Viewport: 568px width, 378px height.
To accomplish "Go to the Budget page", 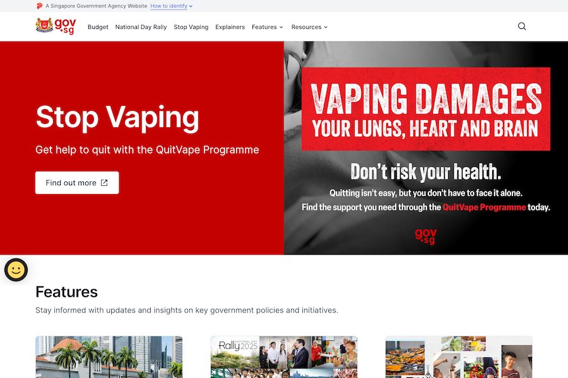I will tap(98, 27).
